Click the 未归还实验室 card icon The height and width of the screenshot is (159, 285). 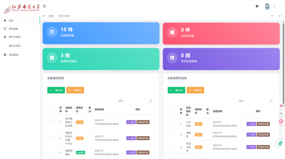(x=172, y=58)
